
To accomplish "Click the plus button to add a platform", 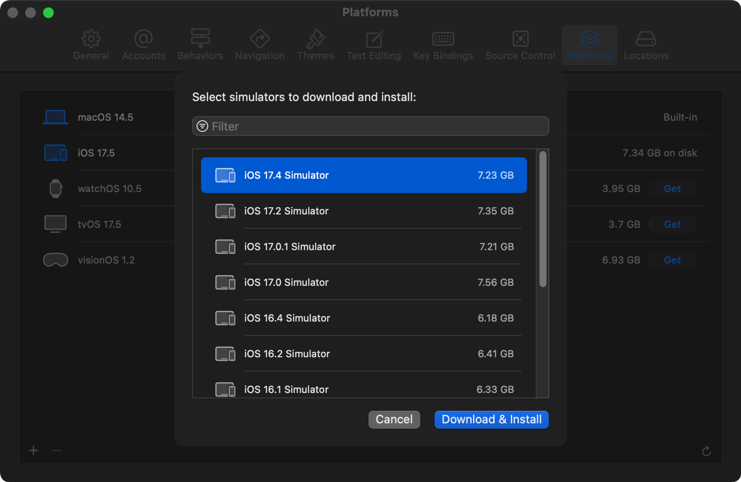I will pyautogui.click(x=34, y=450).
